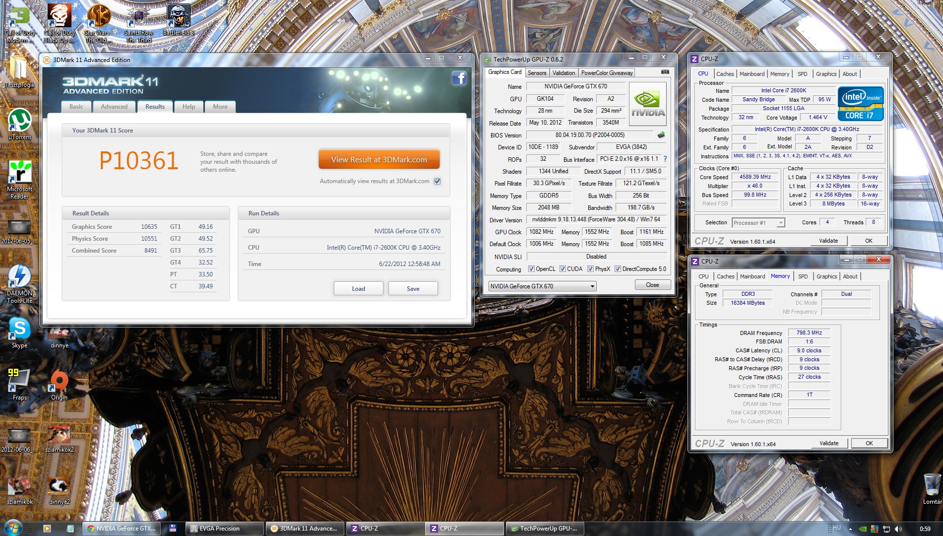Click the Windows Media Player taskbar icon
Viewport: 943px width, 536px height.
point(47,529)
